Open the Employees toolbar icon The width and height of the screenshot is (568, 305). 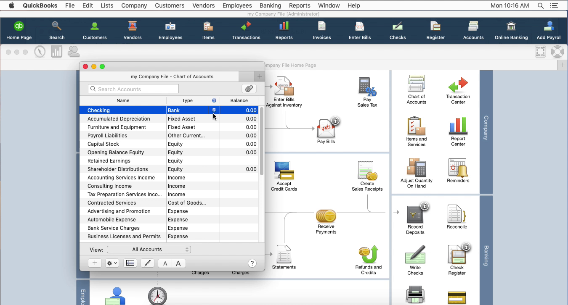[x=170, y=30]
